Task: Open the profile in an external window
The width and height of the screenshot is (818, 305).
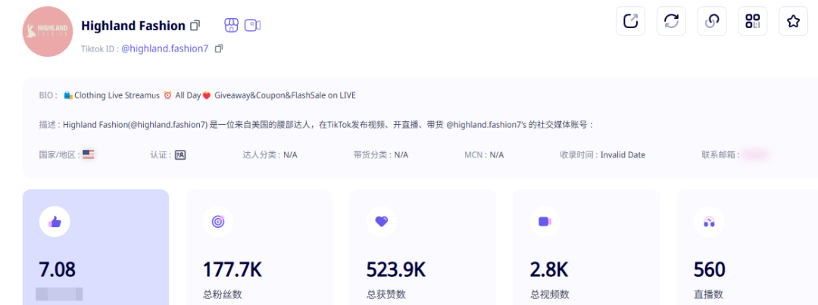Action: pyautogui.click(x=631, y=21)
